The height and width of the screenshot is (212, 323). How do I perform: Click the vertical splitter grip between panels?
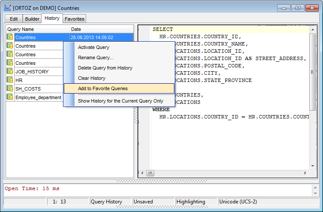135,115
